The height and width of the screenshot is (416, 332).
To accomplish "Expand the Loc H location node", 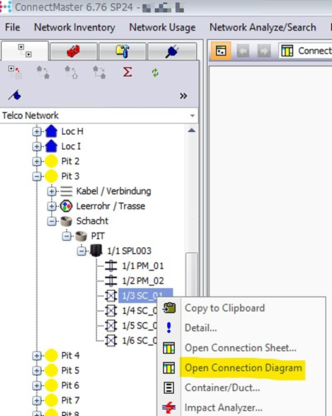I will click(37, 132).
